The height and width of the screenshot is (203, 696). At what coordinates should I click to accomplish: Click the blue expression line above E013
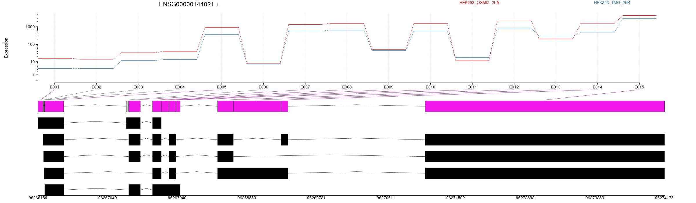556,36
